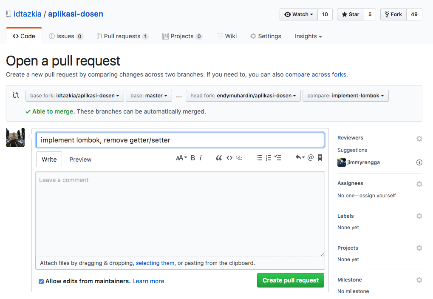
Task: Open the Reviewers settings gear
Action: (419, 138)
